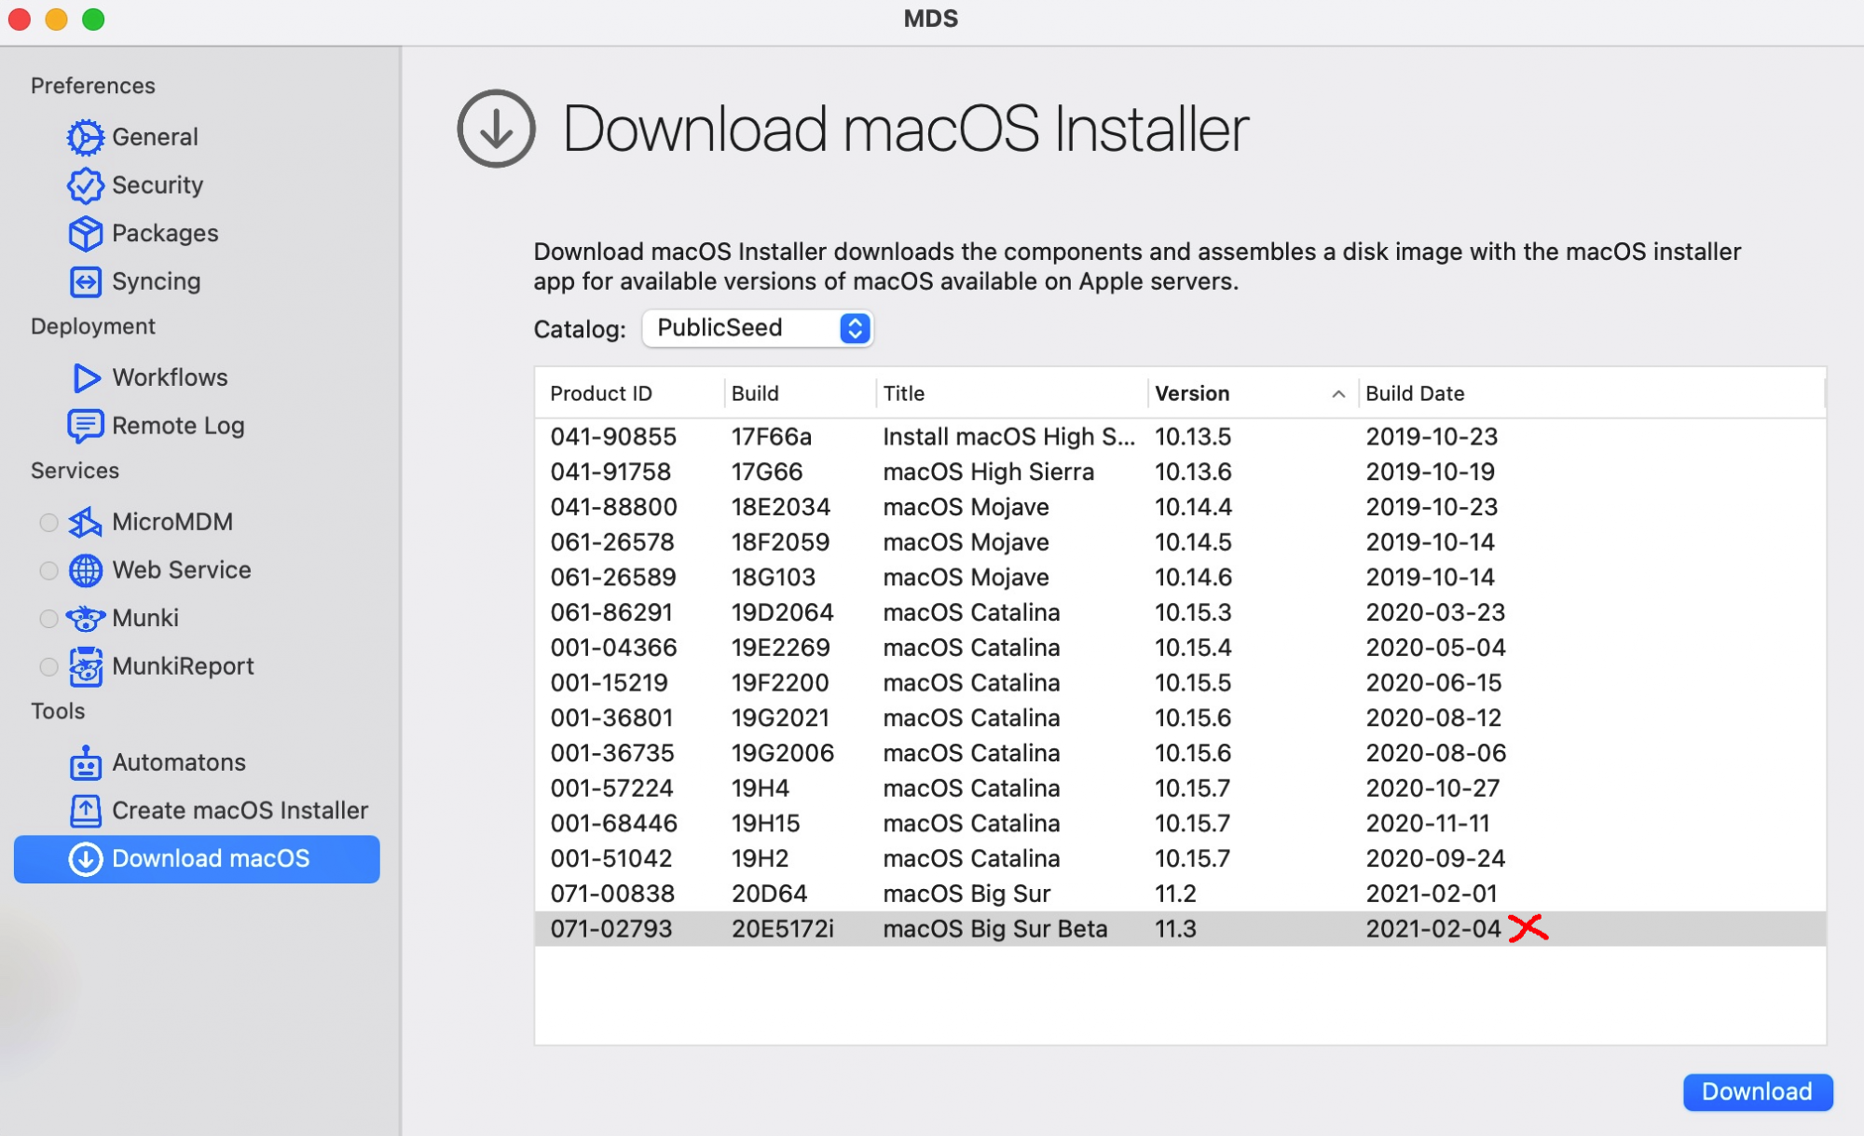Toggle the MicroMDM service status button
Image resolution: width=1864 pixels, height=1136 pixels.
(48, 523)
